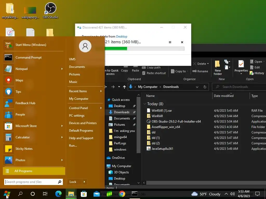266x199 pixels.
Task: Click Paste shortcut in Clipboard group
Action: coord(154,73)
